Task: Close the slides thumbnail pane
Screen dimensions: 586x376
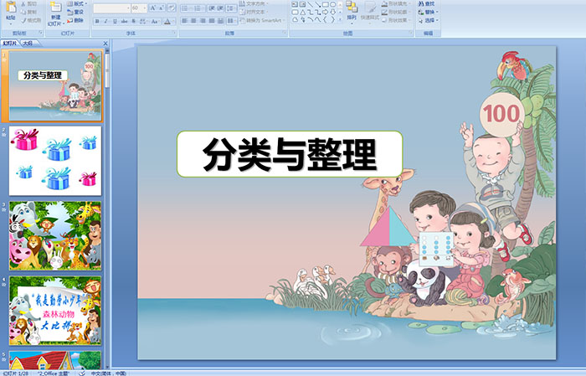Action: click(x=105, y=44)
